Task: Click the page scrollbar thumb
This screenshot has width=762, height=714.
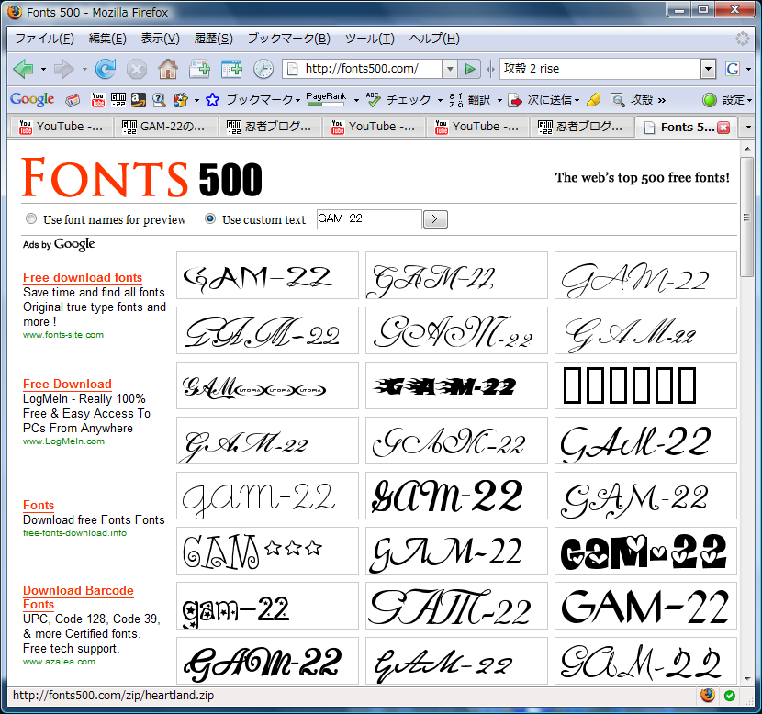Action: pos(747,217)
